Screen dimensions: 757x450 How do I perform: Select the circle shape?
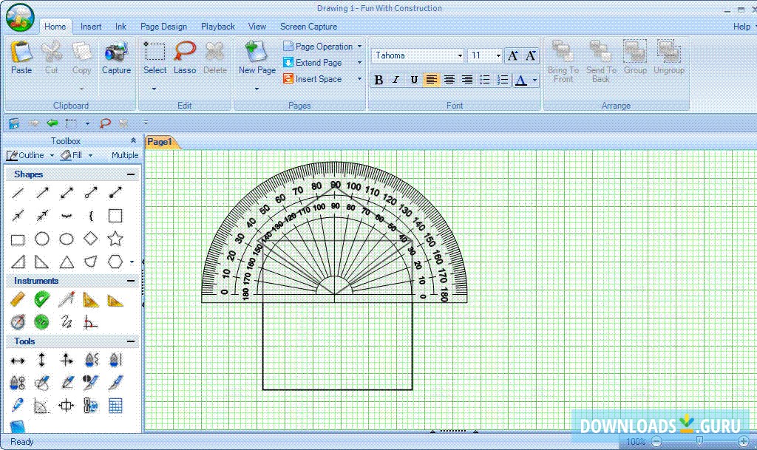[42, 239]
